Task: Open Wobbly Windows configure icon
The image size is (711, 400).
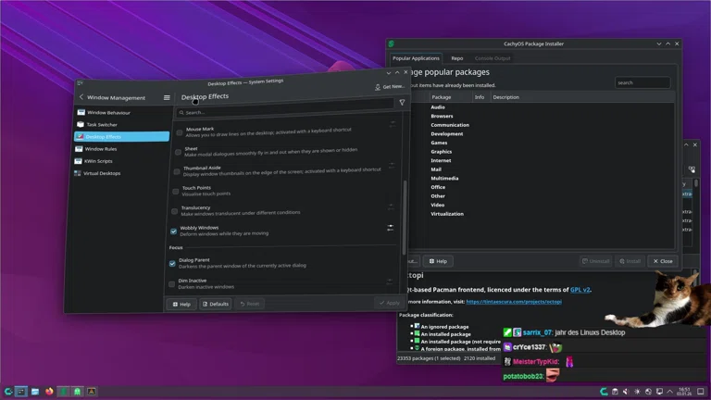Action: (391, 227)
